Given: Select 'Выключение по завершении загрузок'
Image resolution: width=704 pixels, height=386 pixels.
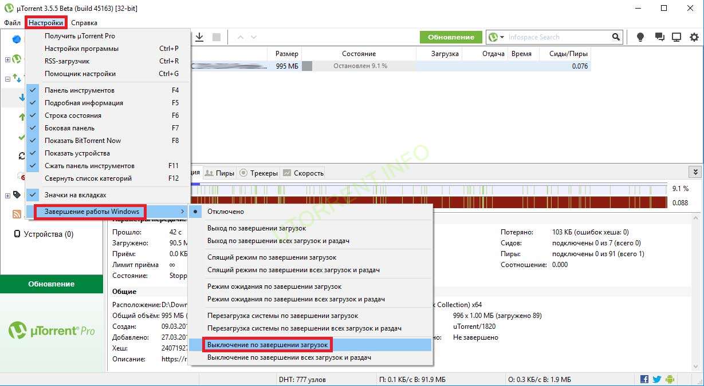Looking at the screenshot, I should tap(311, 345).
